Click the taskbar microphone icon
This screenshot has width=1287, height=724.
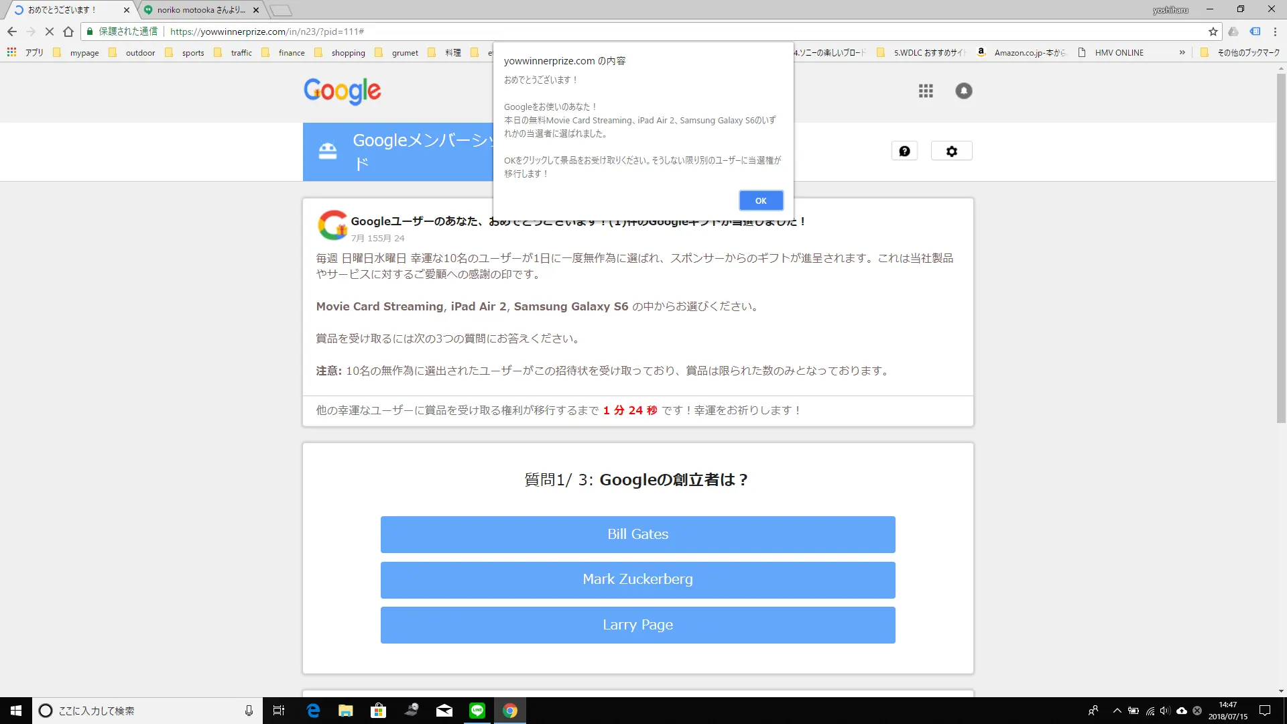249,711
